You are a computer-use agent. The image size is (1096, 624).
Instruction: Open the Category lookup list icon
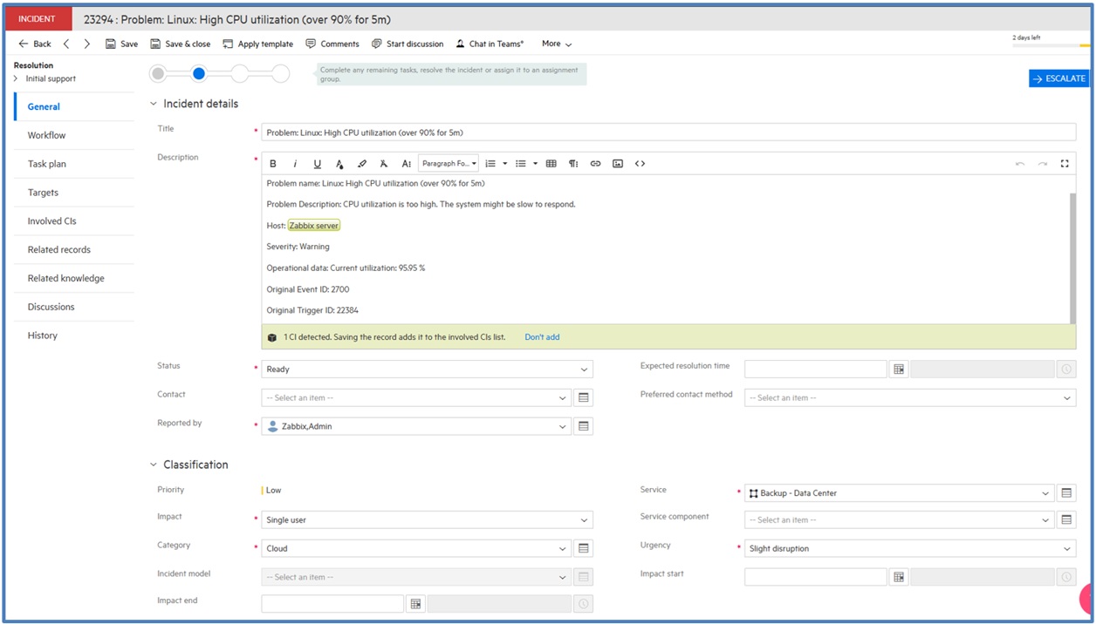[x=584, y=548]
